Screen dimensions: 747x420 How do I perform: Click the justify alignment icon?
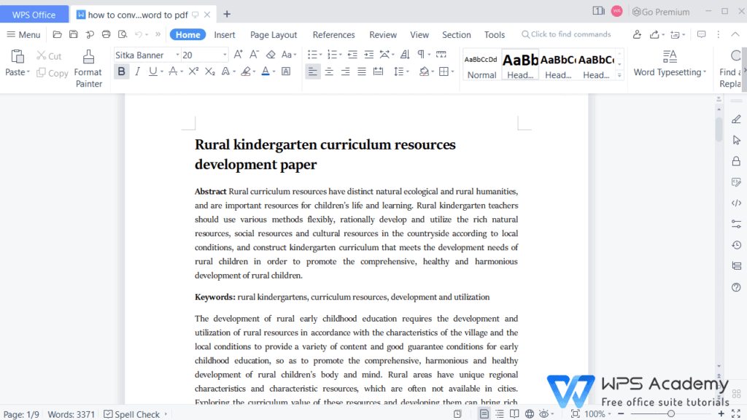[x=363, y=71]
